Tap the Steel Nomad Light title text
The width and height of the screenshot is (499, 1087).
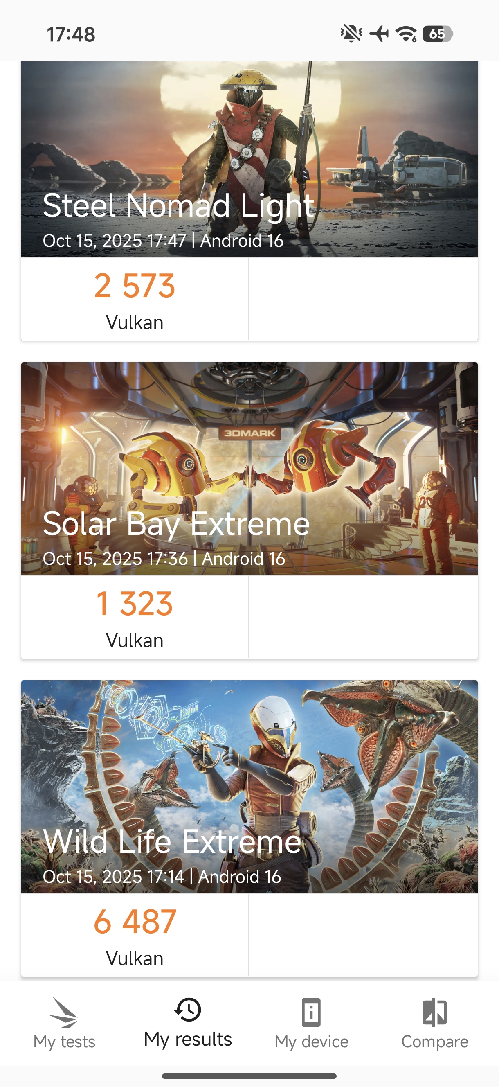click(x=178, y=206)
